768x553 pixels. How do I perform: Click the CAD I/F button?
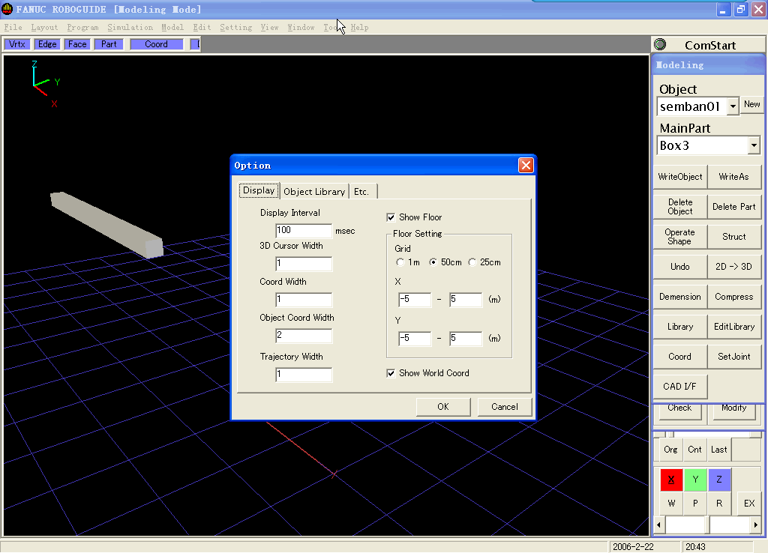(679, 387)
